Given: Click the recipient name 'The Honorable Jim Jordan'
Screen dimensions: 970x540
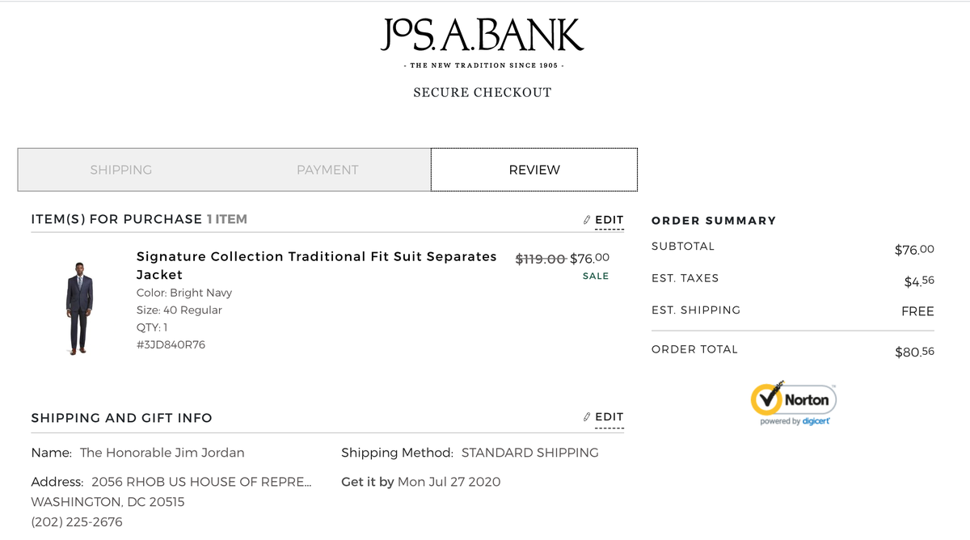Looking at the screenshot, I should (x=162, y=453).
